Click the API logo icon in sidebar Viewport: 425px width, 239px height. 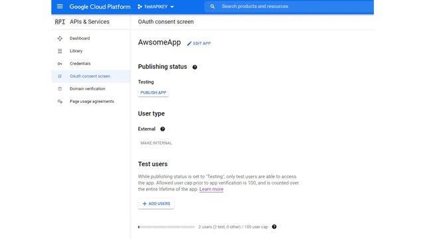pos(60,22)
